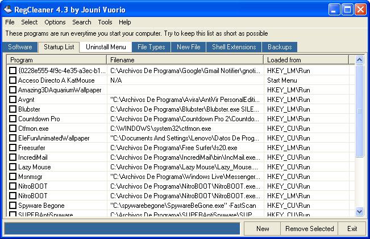Select the Spyware Begone checkbox
Image resolution: width=370 pixels, height=239 pixels.
(13, 206)
